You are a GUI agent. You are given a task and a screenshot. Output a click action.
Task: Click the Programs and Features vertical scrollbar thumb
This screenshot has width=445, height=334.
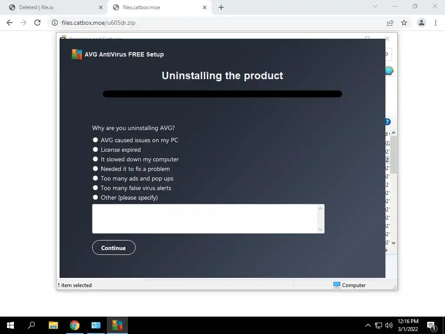point(393,154)
